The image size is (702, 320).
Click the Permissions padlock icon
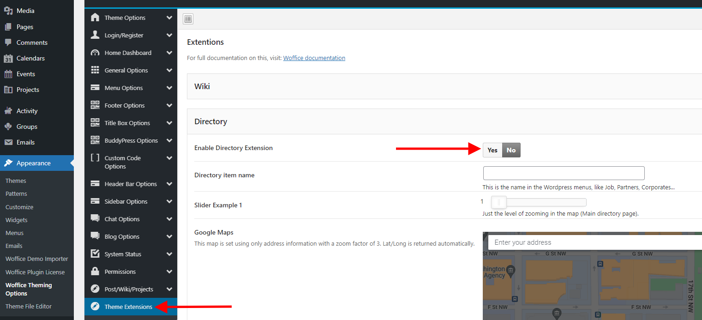click(x=95, y=272)
